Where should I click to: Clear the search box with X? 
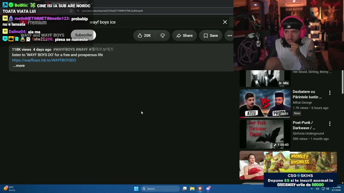point(225,22)
